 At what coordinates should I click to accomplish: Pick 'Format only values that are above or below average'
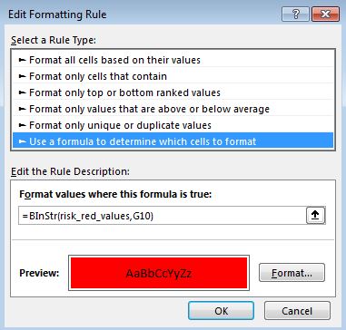[x=173, y=109]
